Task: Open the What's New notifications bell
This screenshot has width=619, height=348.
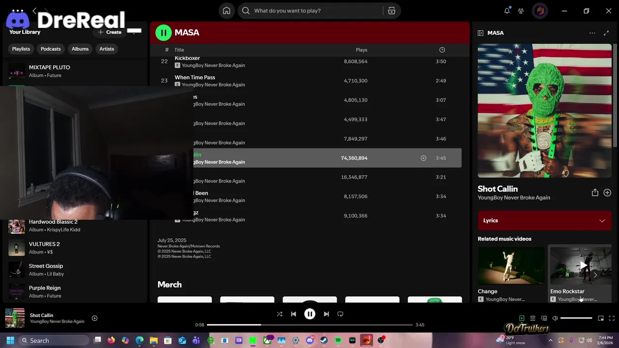Action: 507,11
